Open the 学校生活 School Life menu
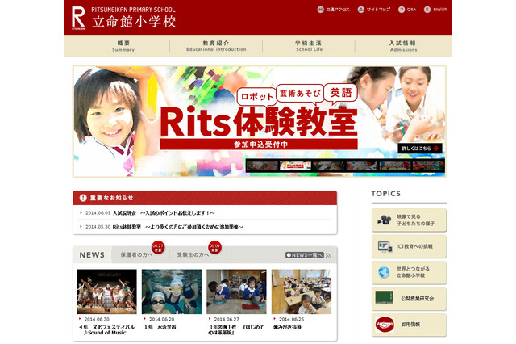The width and height of the screenshot is (516, 344). [309, 46]
